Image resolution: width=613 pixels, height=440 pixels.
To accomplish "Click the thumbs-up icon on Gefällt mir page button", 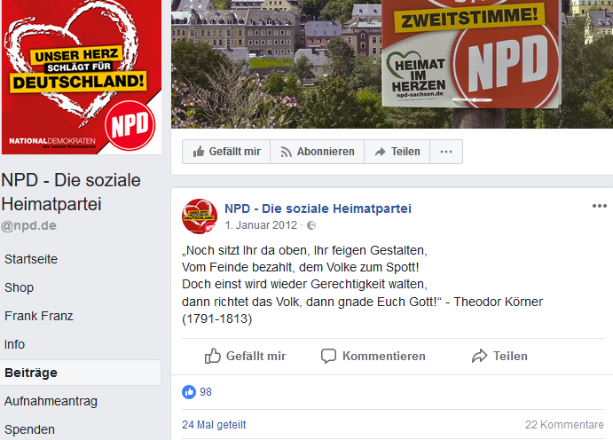I will tap(199, 151).
